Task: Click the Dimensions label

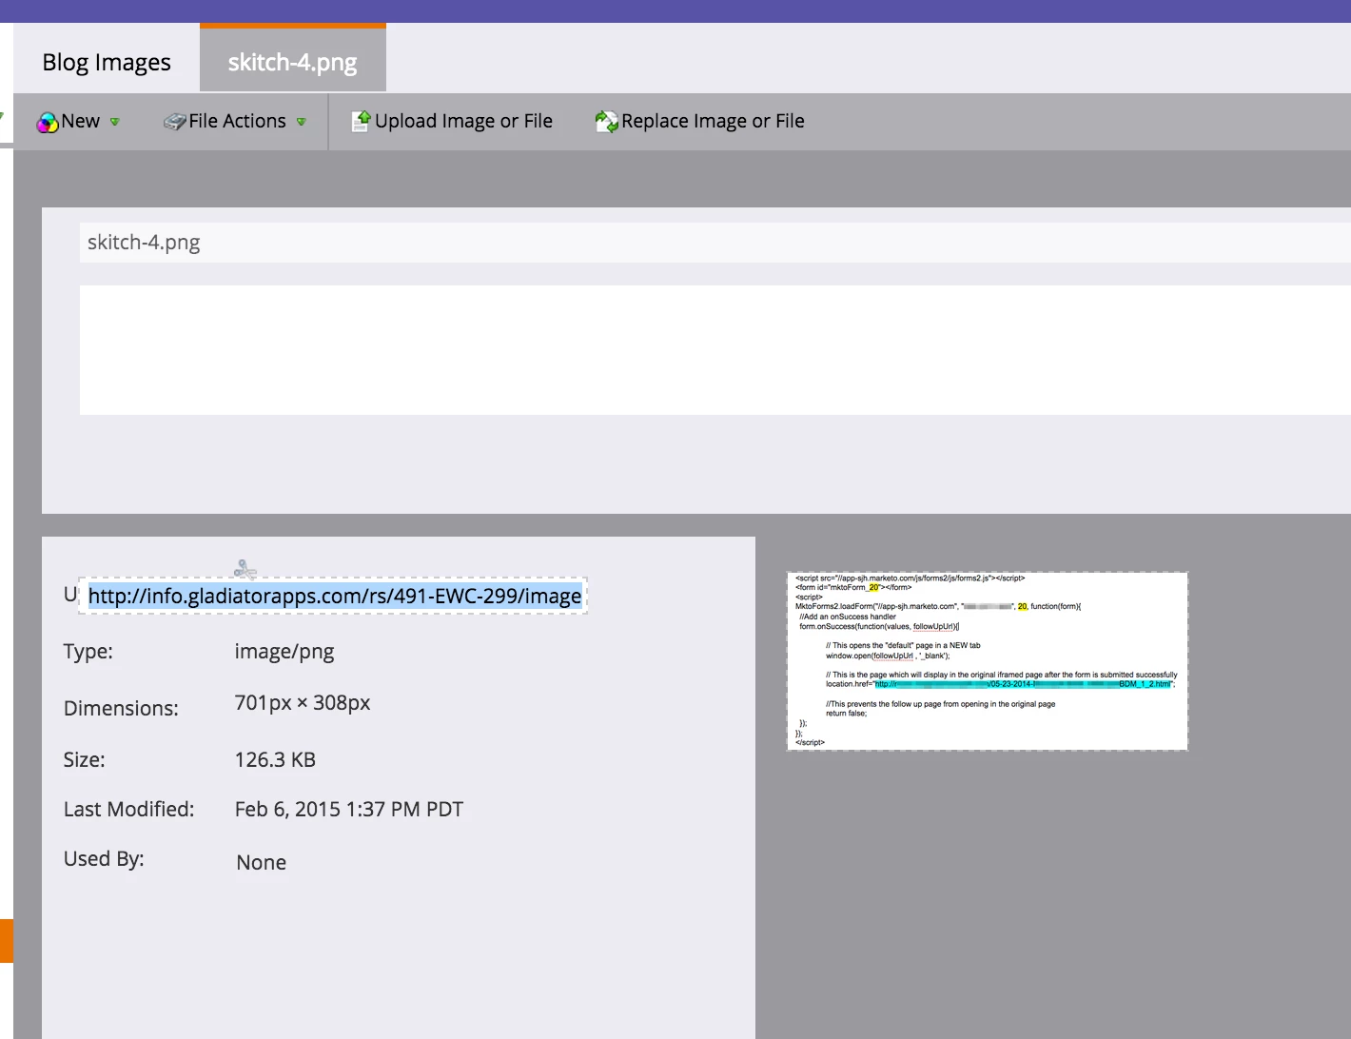Action: click(x=121, y=708)
